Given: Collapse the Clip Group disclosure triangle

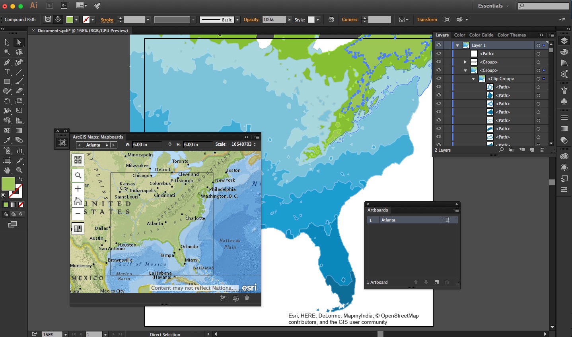Looking at the screenshot, I should click(x=473, y=79).
